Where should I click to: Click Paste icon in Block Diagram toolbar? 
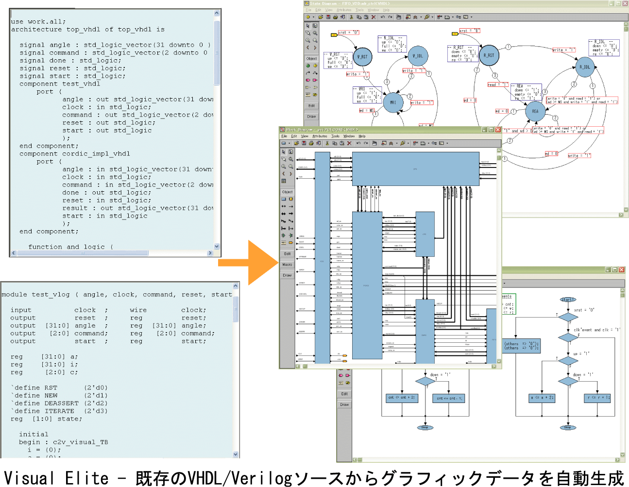342,143
